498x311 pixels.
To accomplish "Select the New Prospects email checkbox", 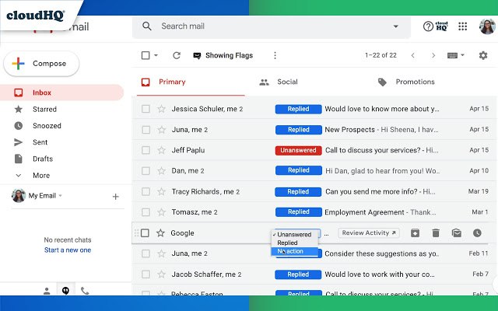I will pos(146,130).
